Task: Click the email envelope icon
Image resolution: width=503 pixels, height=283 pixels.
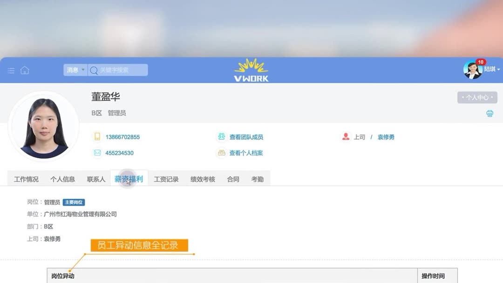Action: [x=97, y=153]
